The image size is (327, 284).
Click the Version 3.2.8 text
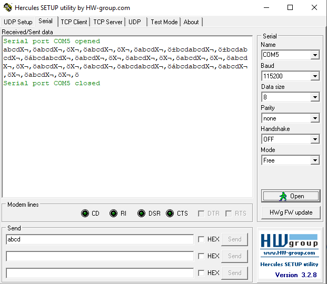coord(296,275)
